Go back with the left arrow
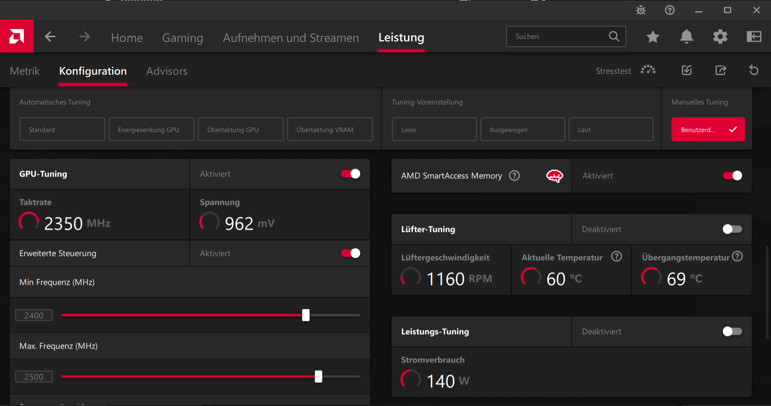Image resolution: width=771 pixels, height=406 pixels. pos(50,37)
